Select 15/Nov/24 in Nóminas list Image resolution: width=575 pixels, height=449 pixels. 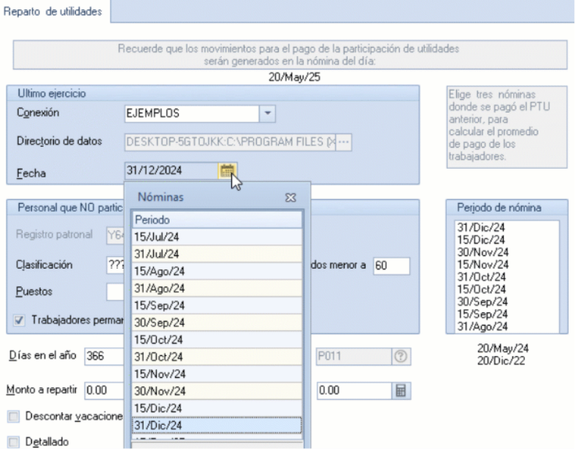coord(217,374)
